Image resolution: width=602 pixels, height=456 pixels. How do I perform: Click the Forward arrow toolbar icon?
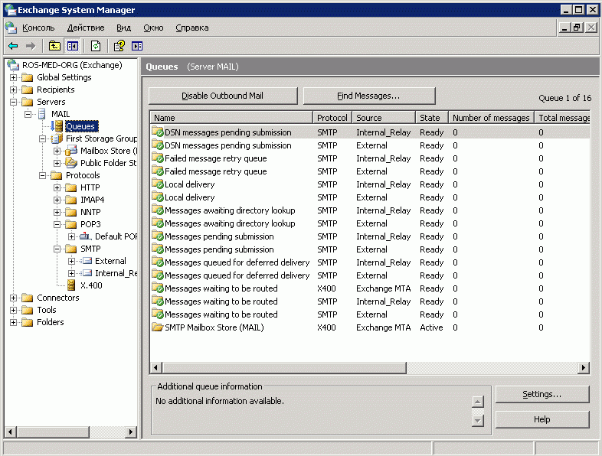pyautogui.click(x=31, y=47)
